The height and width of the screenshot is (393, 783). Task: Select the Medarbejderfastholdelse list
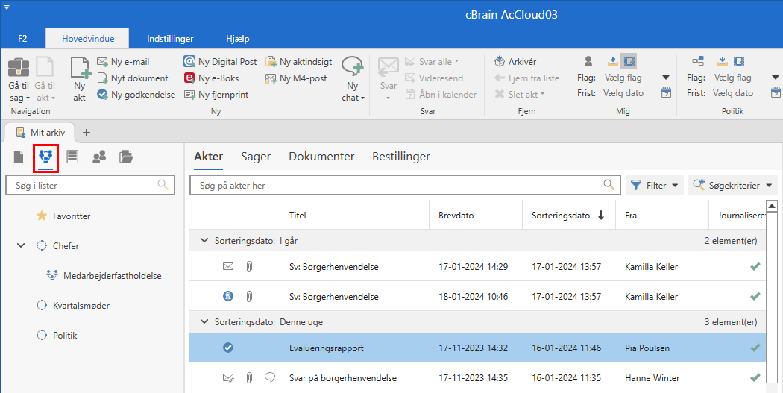pos(112,275)
